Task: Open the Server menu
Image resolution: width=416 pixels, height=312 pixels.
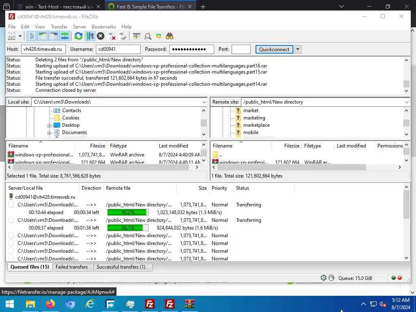Action: (x=80, y=26)
